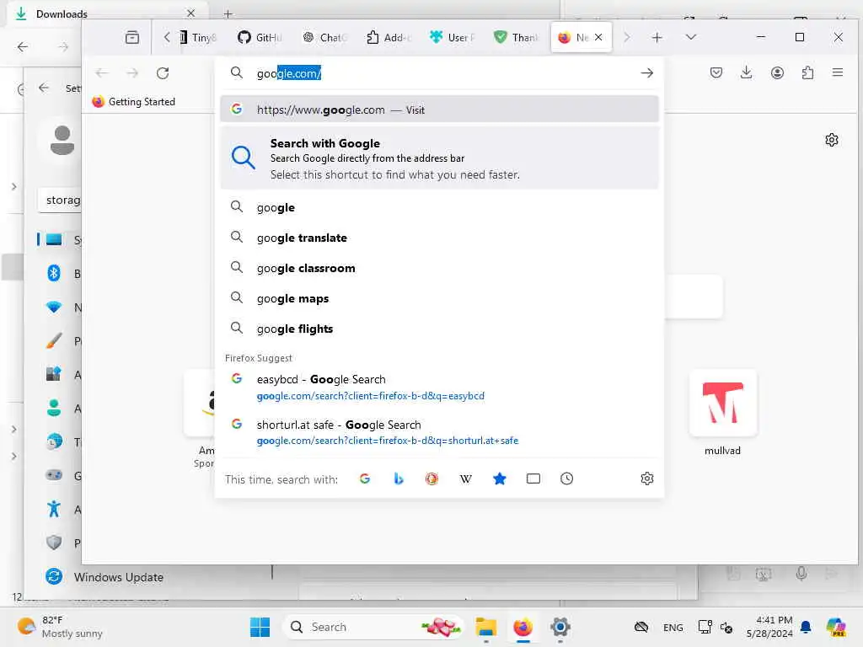The width and height of the screenshot is (863, 647).
Task: Open Firefox application hamburger menu
Action: 838,72
